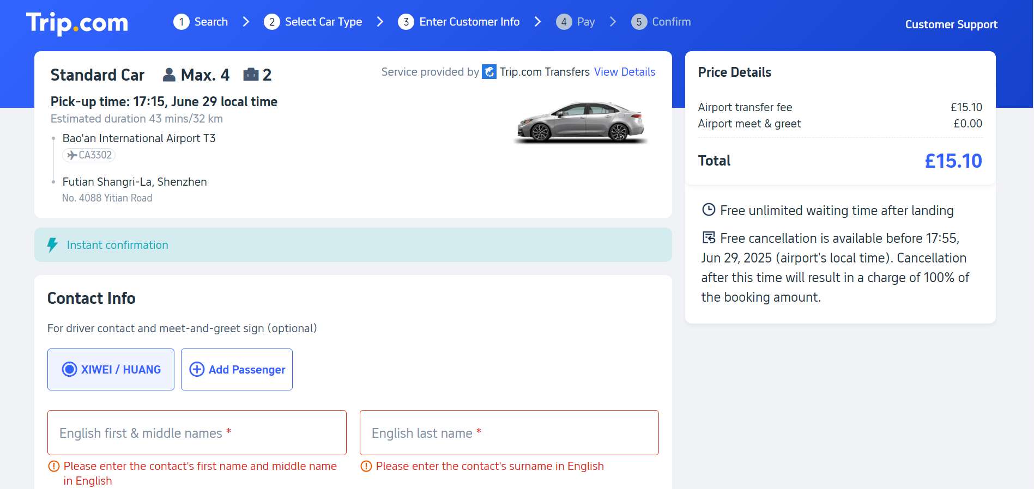Click No. 4088 Yitian Road address

107,198
